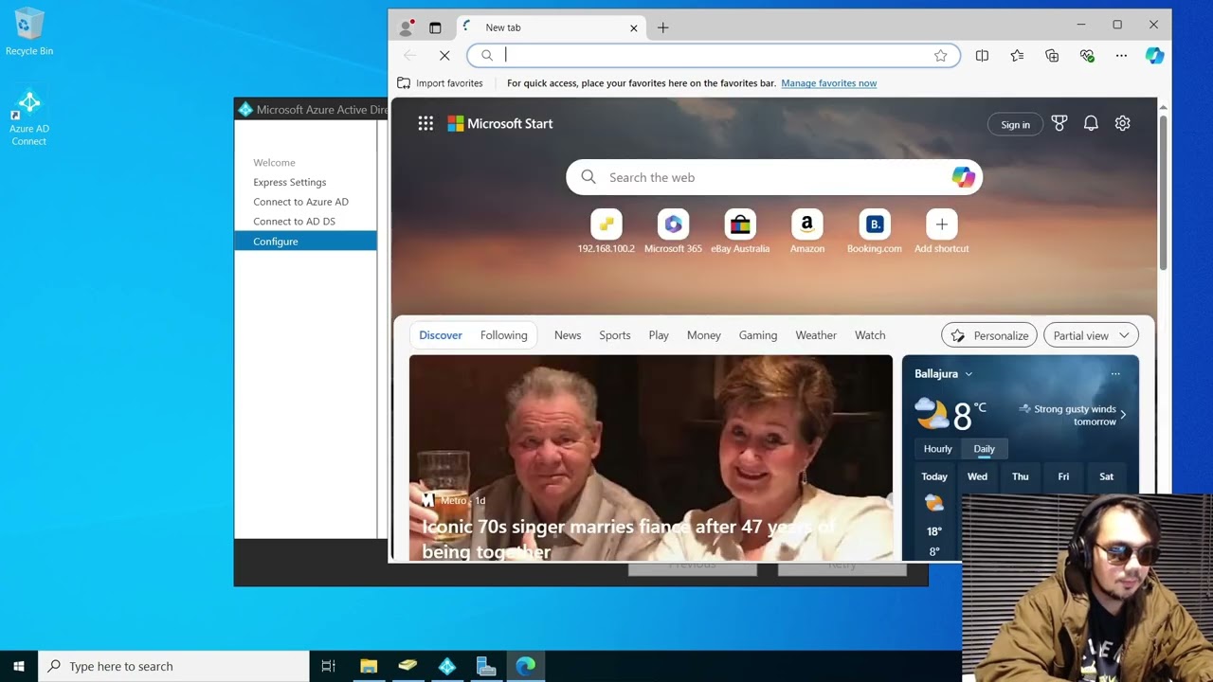This screenshot has height=682, width=1213.
Task: Click the Search the web field
Action: tap(774, 177)
